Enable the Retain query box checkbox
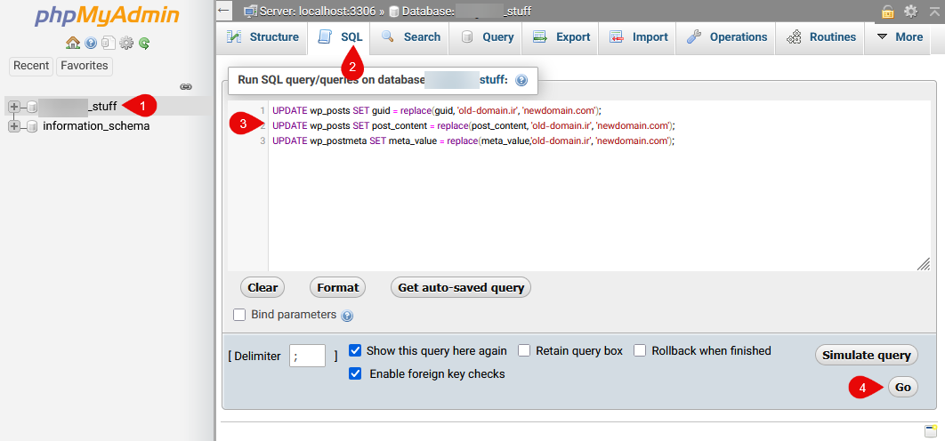945x441 pixels. click(x=524, y=350)
